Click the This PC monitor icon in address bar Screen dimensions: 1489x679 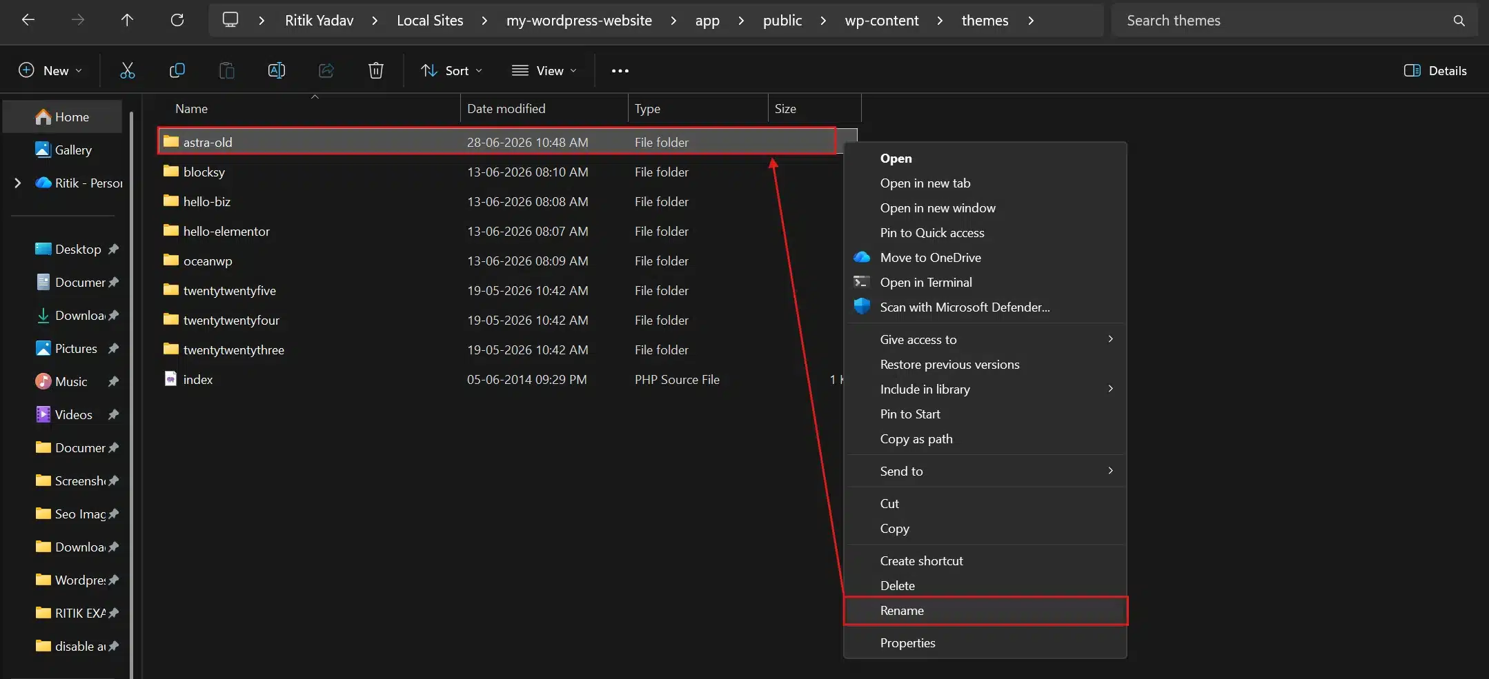tap(230, 20)
